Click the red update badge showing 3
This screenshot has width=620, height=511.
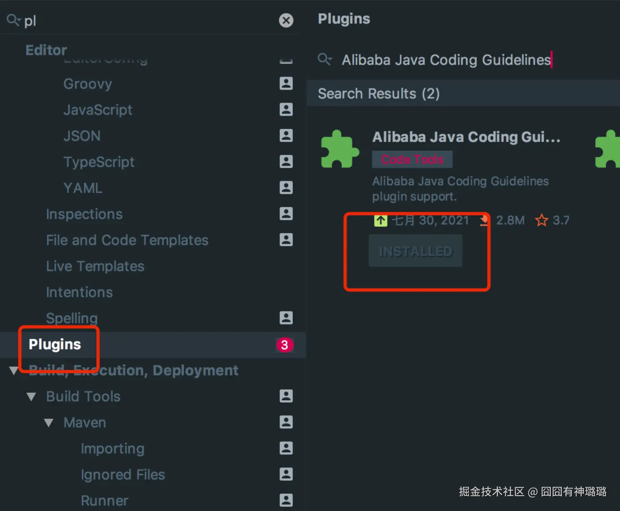point(284,345)
